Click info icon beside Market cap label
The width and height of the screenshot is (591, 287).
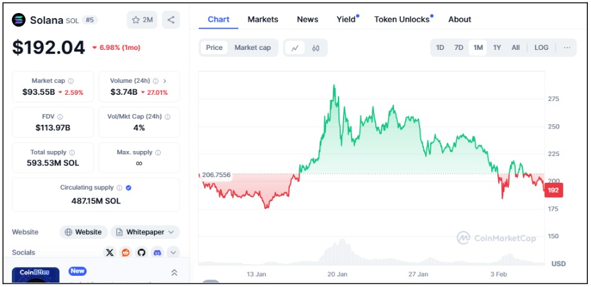coord(70,81)
